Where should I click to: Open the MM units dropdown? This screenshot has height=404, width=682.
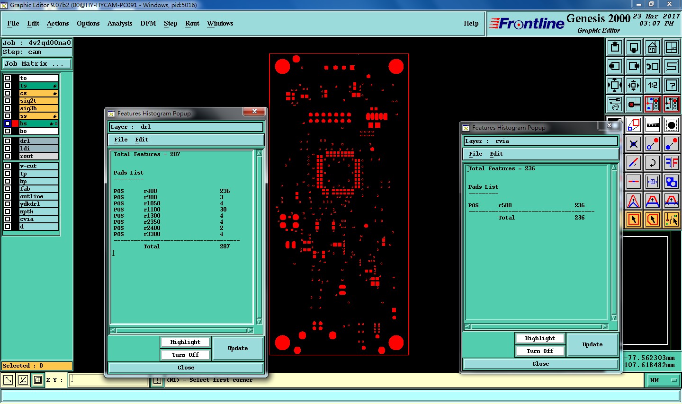coord(663,380)
